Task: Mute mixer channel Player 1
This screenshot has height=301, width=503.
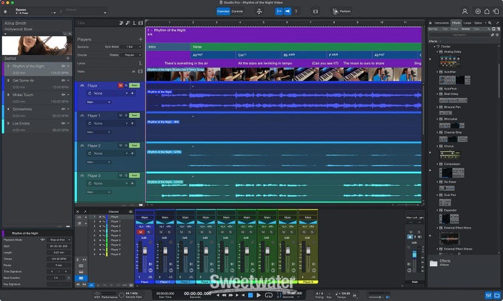Action: click(x=161, y=232)
